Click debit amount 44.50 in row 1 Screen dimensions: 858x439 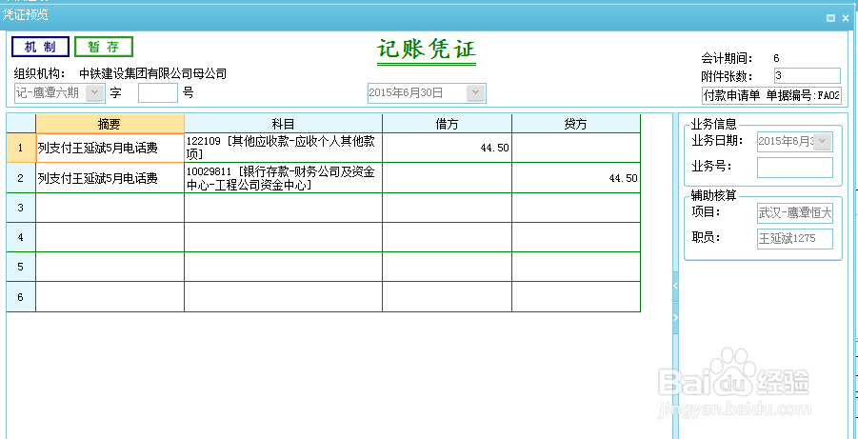pyautogui.click(x=447, y=148)
